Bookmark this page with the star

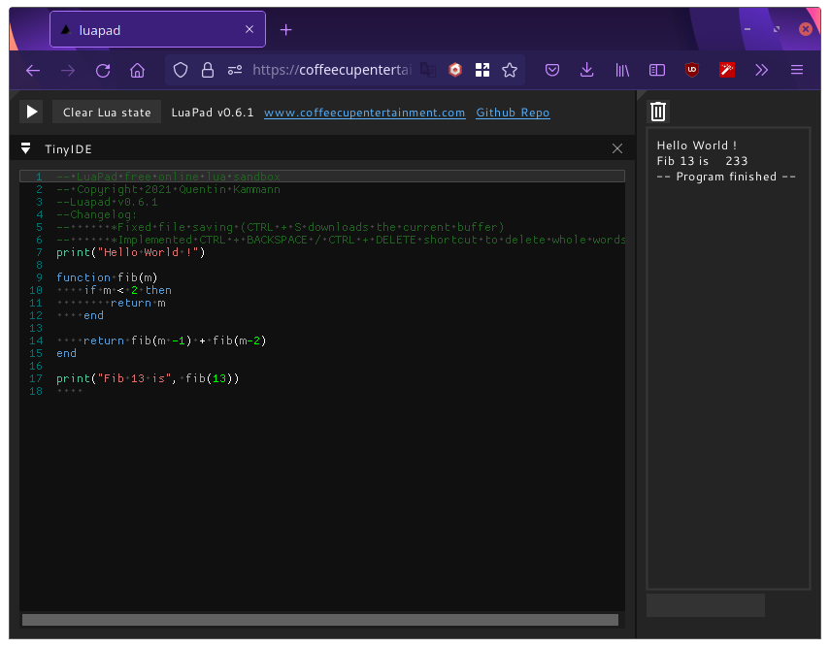510,70
